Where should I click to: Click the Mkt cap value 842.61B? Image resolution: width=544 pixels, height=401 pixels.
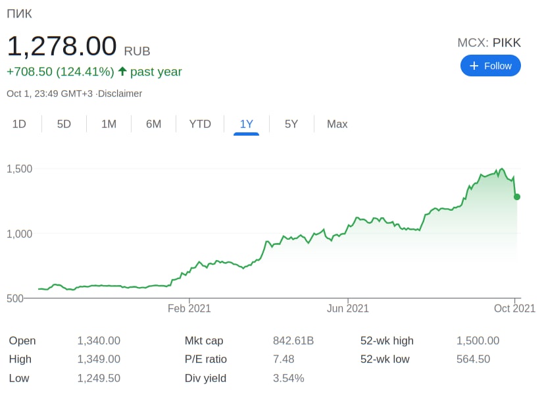pos(293,340)
